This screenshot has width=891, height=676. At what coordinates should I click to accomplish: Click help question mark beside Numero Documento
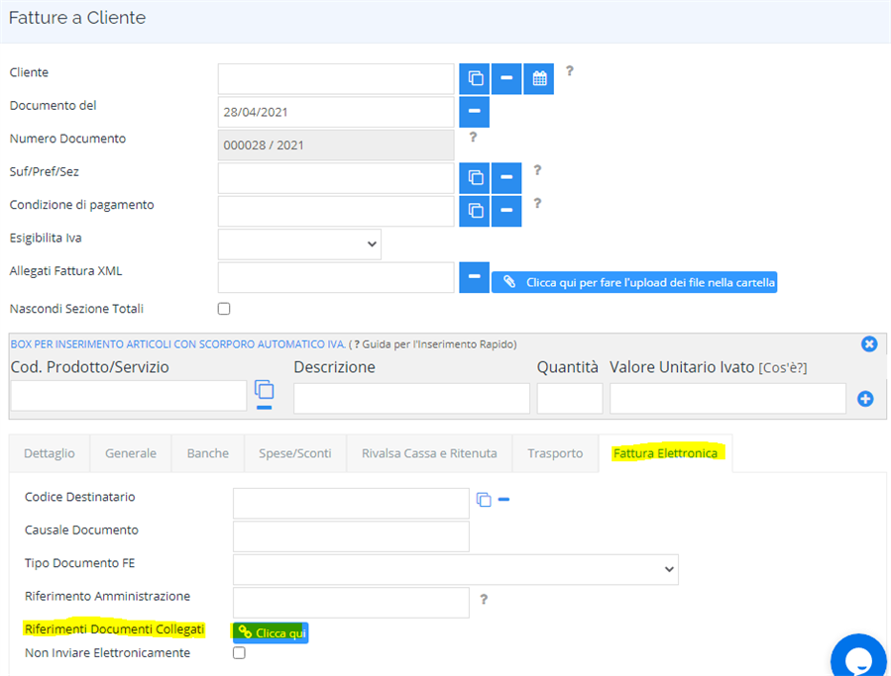click(x=473, y=137)
